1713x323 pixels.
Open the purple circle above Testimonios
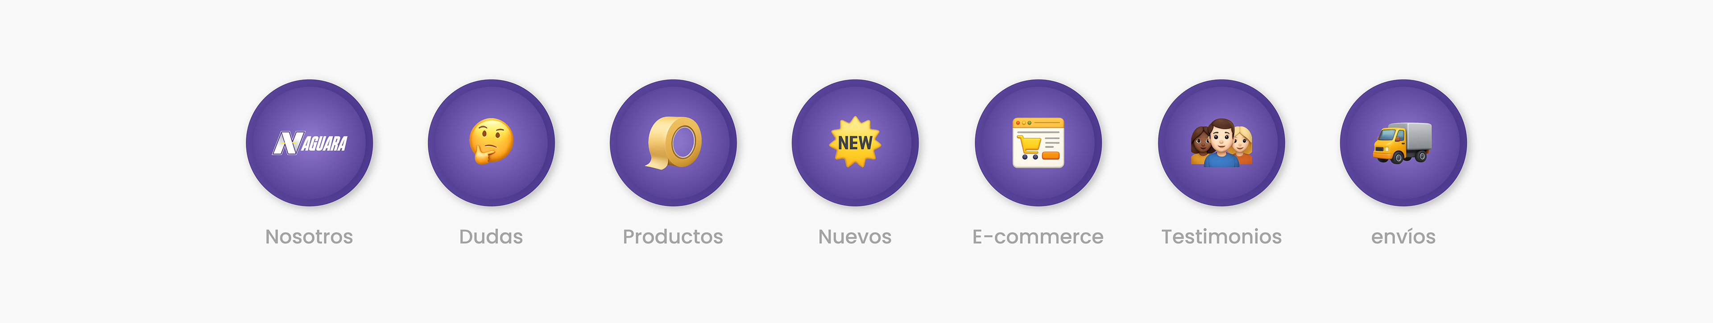tap(1221, 143)
